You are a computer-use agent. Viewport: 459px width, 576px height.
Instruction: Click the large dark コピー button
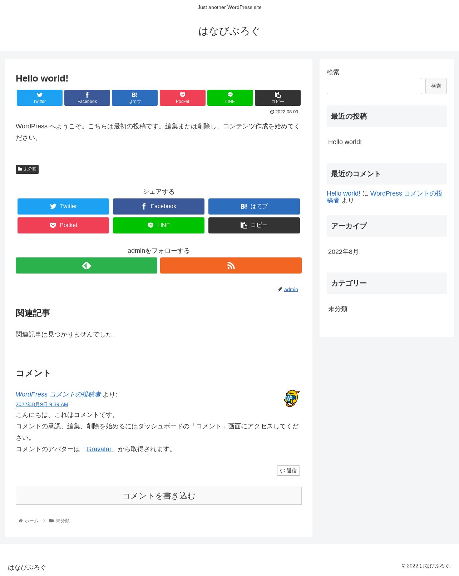point(254,225)
